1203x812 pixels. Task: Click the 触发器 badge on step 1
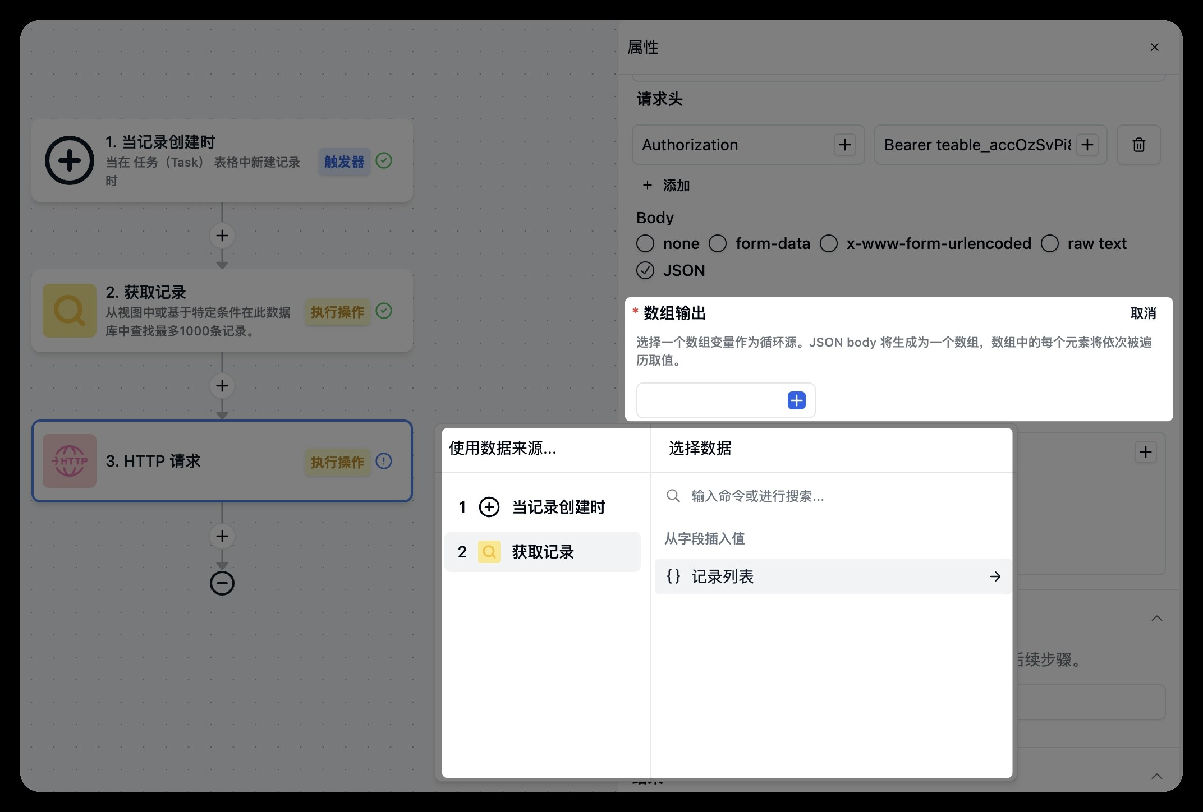345,162
